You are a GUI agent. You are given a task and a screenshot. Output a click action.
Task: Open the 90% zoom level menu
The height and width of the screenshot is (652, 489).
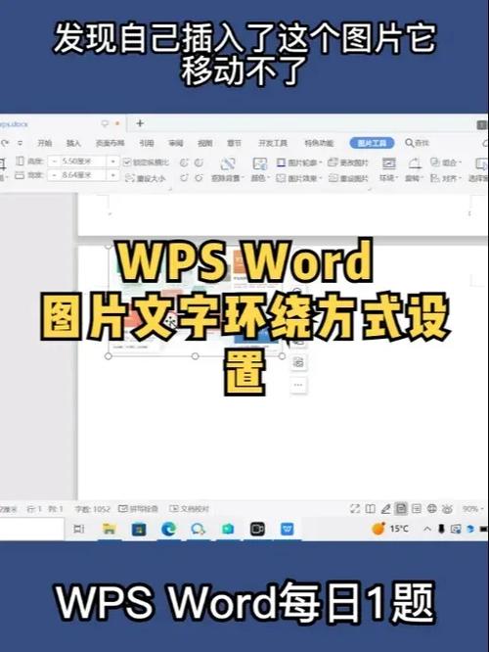point(472,509)
